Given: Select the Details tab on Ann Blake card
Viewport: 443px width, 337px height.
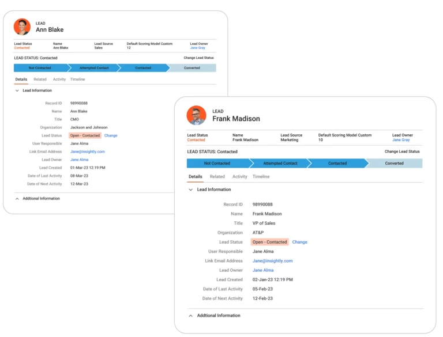Looking at the screenshot, I should pos(21,79).
